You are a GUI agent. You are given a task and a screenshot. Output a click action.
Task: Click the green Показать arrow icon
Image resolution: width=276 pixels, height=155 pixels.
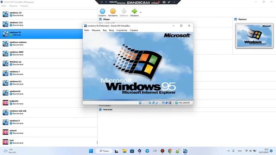(134, 11)
